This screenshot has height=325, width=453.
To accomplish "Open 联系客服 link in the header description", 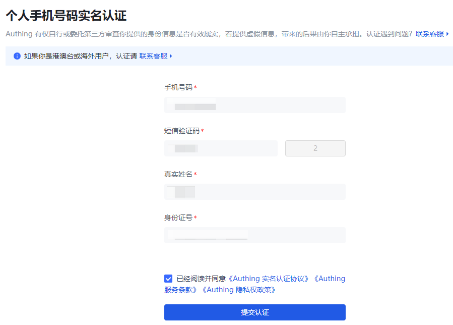I will coord(429,34).
